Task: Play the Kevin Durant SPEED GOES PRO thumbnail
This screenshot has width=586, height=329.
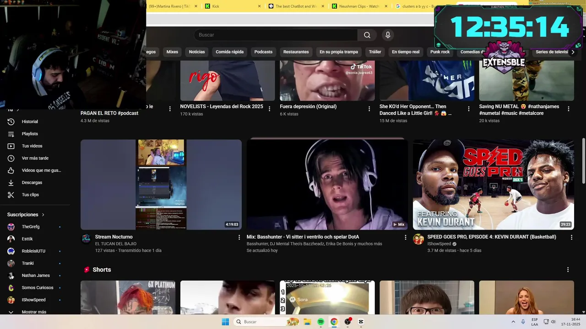Action: point(493,185)
